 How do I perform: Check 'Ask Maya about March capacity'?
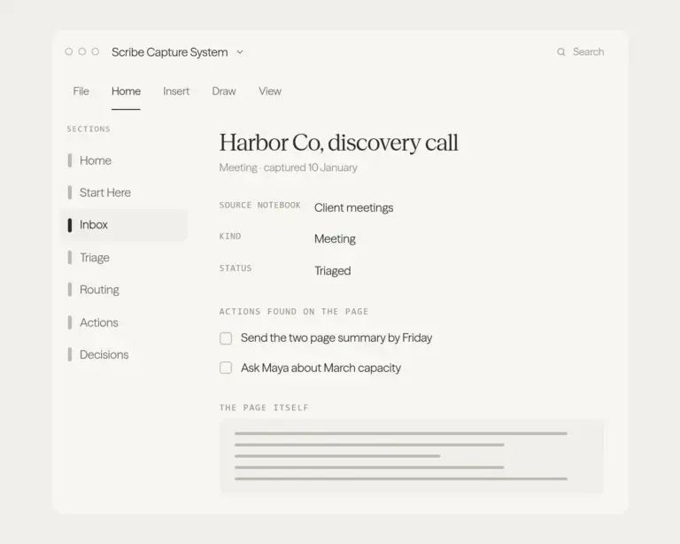[x=226, y=368]
